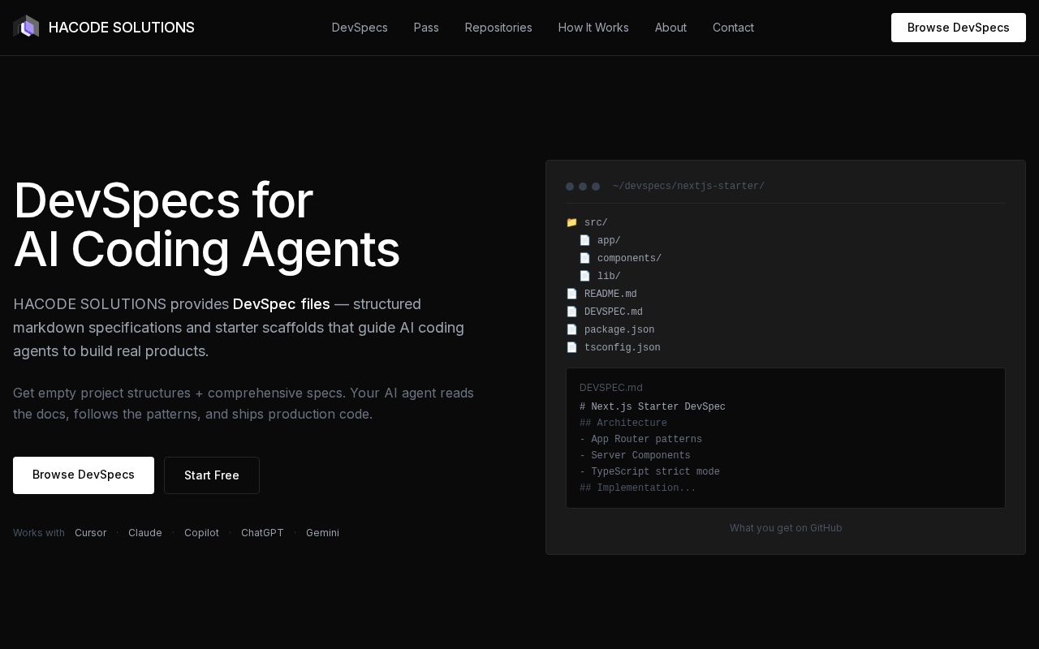The height and width of the screenshot is (649, 1039).
Task: Click the ChatGPT label under Works with
Action: pyautogui.click(x=262, y=533)
